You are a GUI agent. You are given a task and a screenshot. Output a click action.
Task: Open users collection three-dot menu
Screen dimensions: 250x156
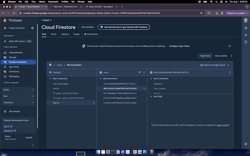tap(144, 72)
